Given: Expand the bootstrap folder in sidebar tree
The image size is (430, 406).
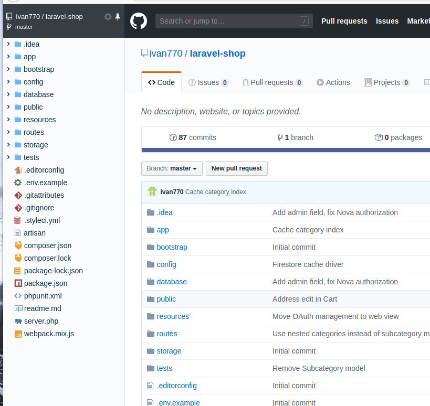Looking at the screenshot, I should click(x=8, y=69).
